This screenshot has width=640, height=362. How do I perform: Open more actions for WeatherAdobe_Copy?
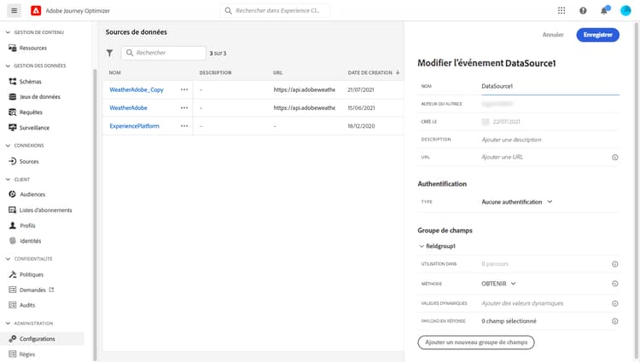tap(184, 89)
